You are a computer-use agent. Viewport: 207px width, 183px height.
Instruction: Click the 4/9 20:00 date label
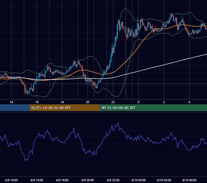pyautogui.click(x=88, y=180)
